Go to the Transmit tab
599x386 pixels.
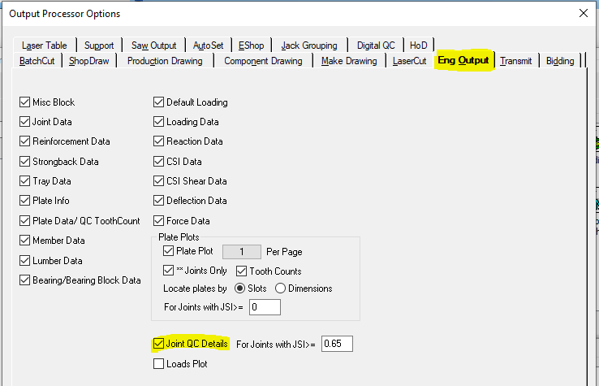(515, 61)
